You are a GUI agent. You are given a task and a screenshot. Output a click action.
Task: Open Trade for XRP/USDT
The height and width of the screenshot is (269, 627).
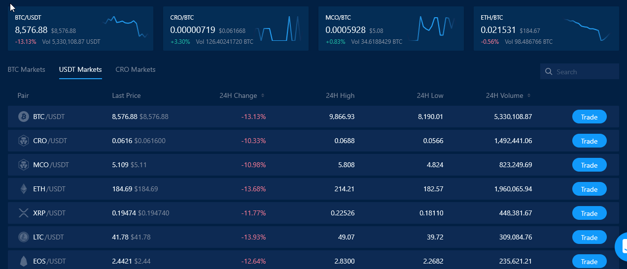(x=590, y=213)
